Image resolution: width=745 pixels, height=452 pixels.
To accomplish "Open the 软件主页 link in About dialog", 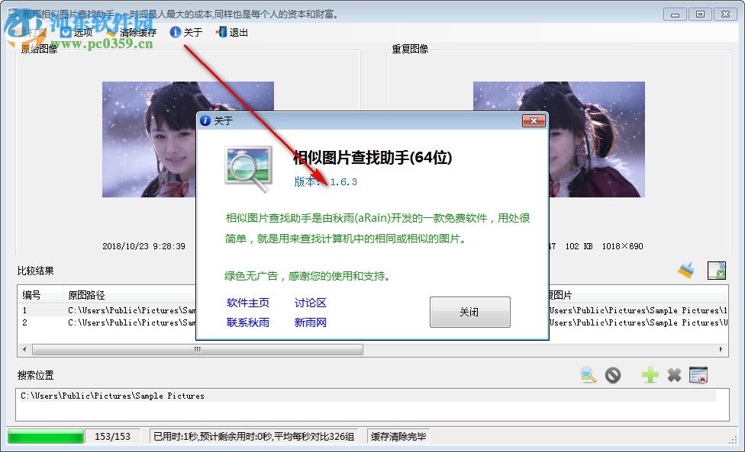I will (247, 303).
